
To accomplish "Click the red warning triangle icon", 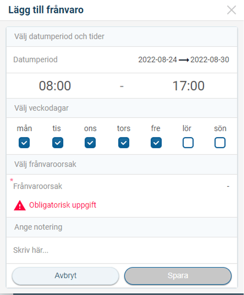I will 20,205.
